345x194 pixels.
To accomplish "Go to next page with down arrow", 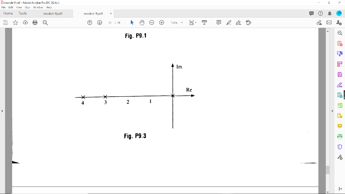I will (99, 23).
